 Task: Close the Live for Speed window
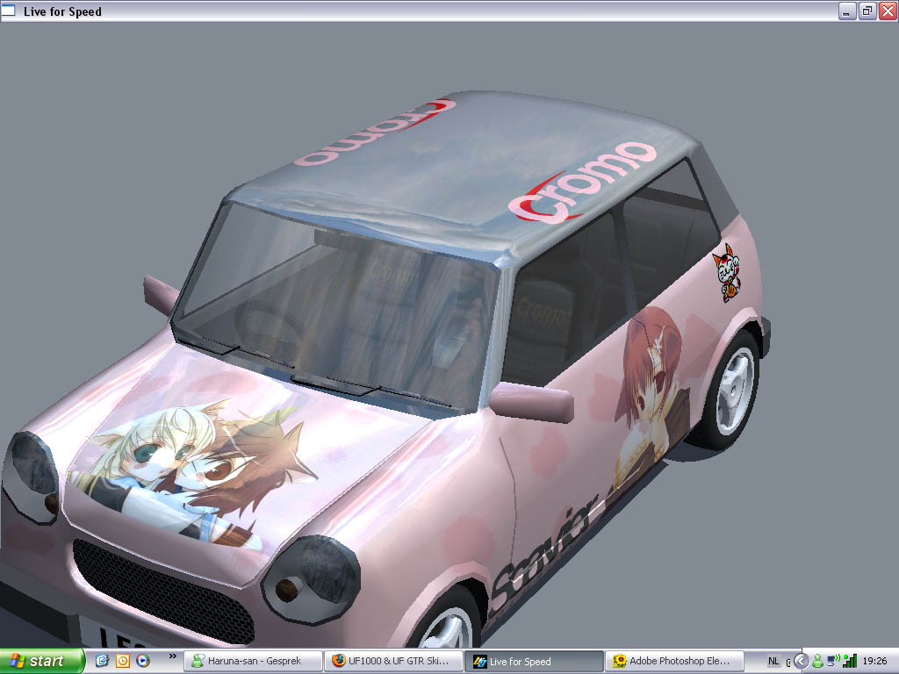(x=888, y=11)
